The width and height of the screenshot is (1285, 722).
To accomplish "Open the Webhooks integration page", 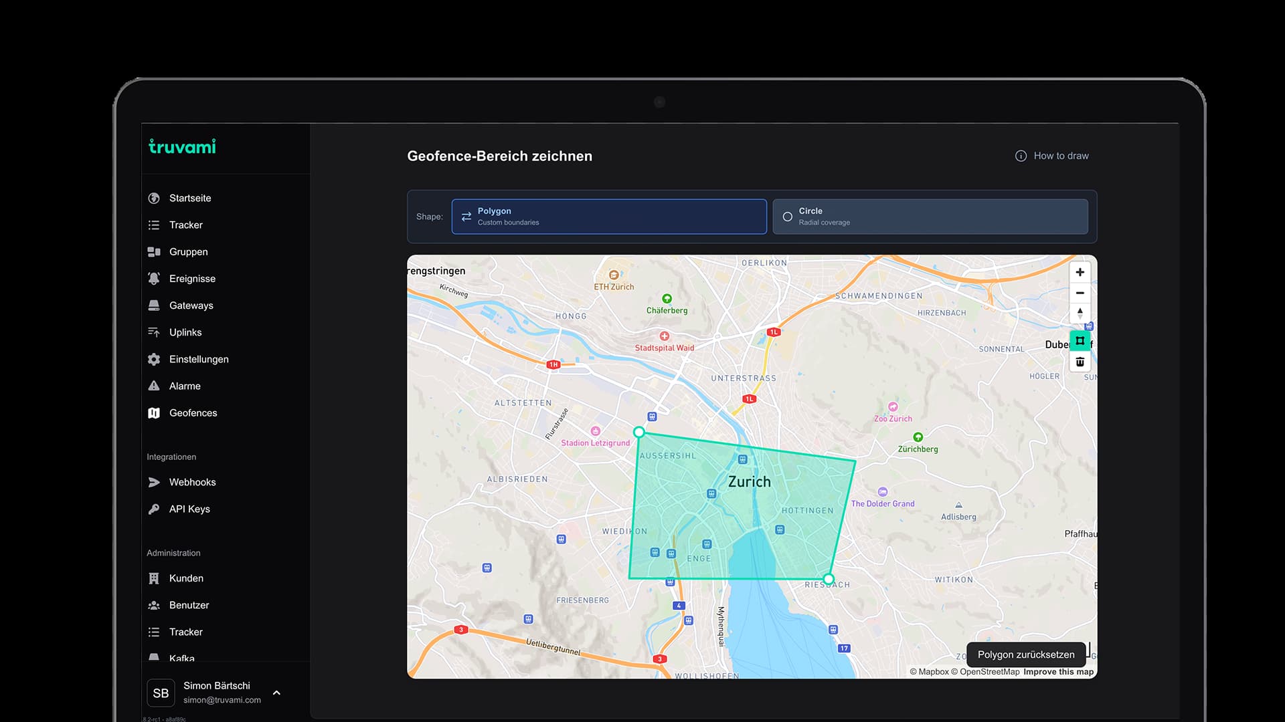I will click(192, 482).
